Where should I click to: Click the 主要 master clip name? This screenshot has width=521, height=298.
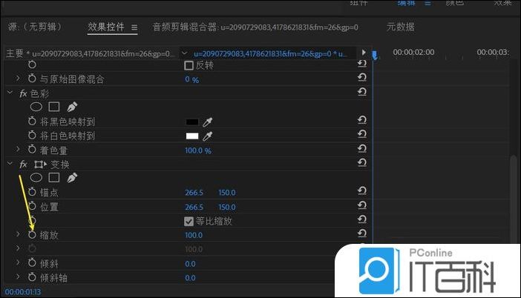click(x=89, y=53)
